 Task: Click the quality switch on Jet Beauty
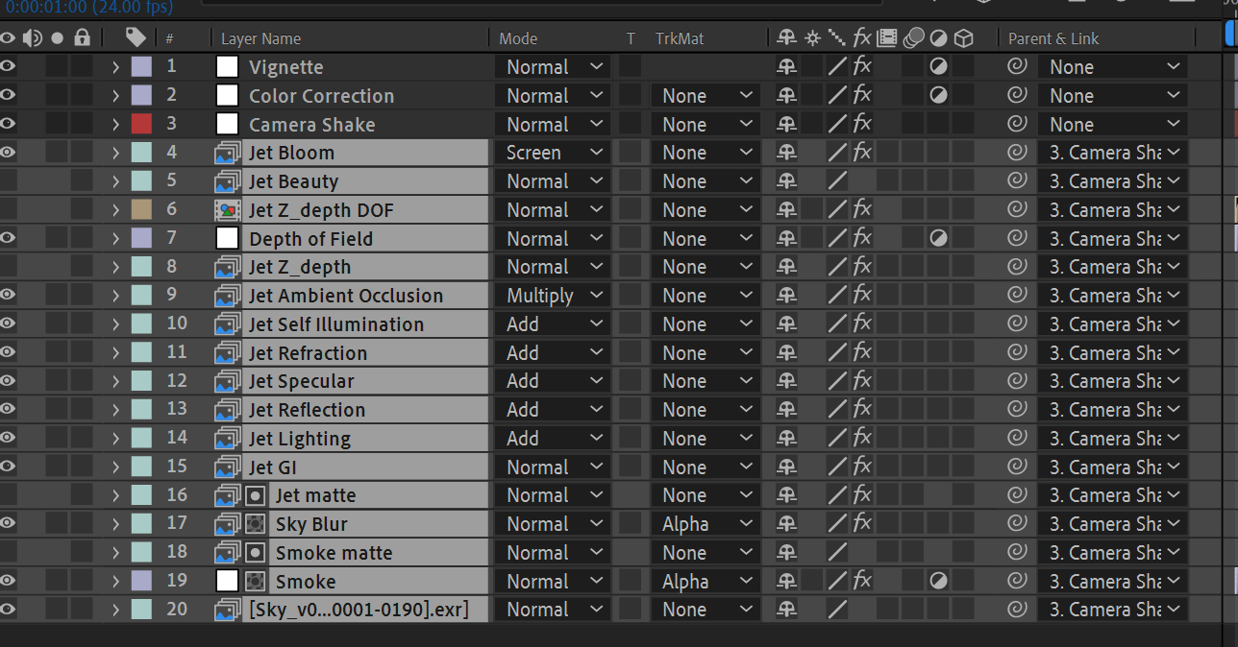[837, 181]
